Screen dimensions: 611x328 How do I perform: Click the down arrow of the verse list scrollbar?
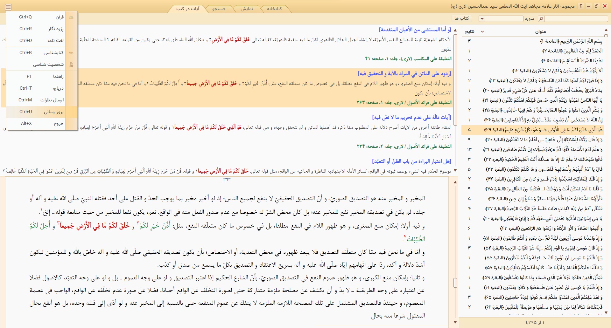point(606,313)
